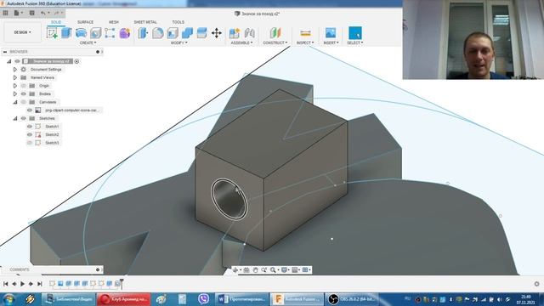Viewport: 544px width, 306px height.
Task: Open the DESIGN workspace dropdown
Action: click(x=23, y=32)
